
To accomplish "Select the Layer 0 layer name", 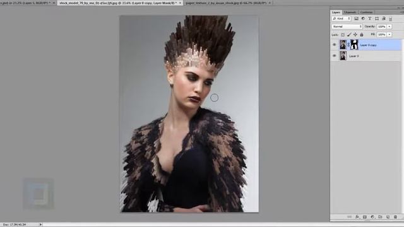I will click(x=353, y=56).
